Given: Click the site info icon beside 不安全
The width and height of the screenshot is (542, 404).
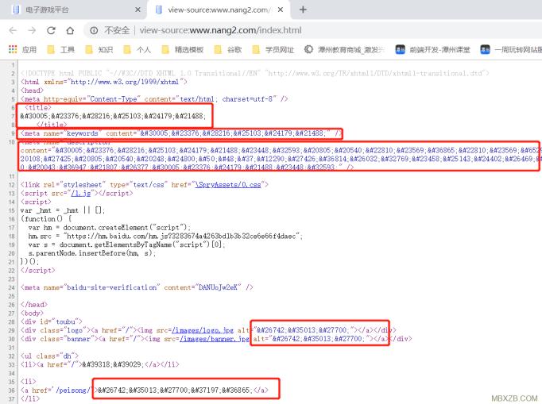Looking at the screenshot, I should (x=94, y=31).
